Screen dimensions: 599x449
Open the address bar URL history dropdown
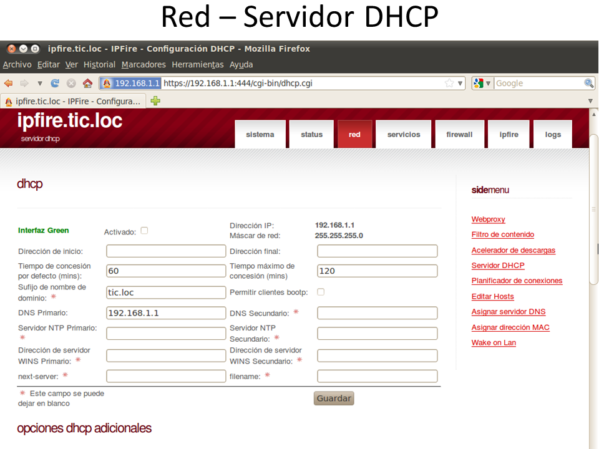coord(460,83)
